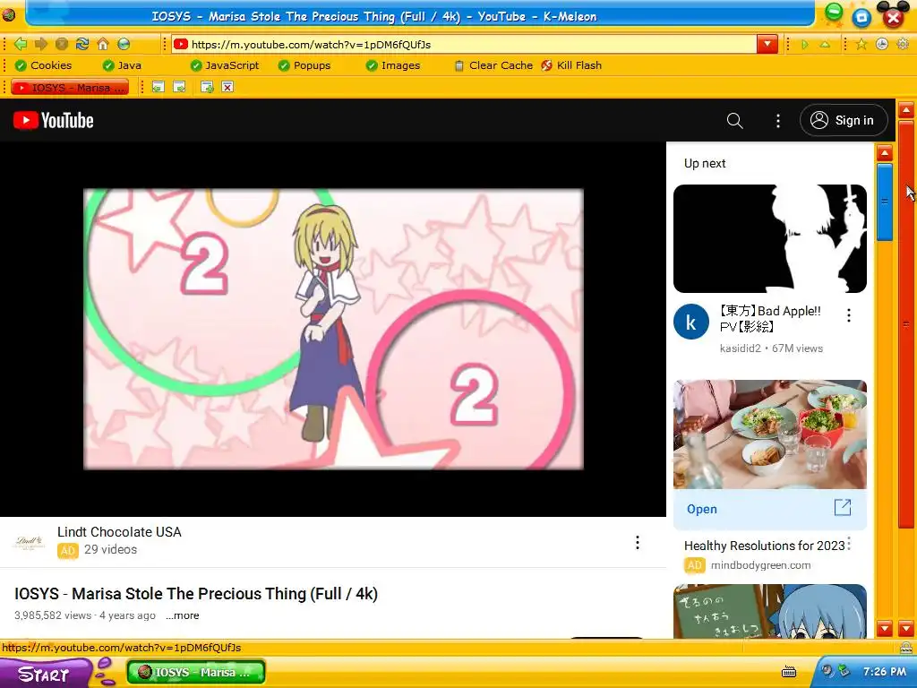
Task: Open the Bad Apple!! PV video title
Action: pyautogui.click(x=771, y=319)
